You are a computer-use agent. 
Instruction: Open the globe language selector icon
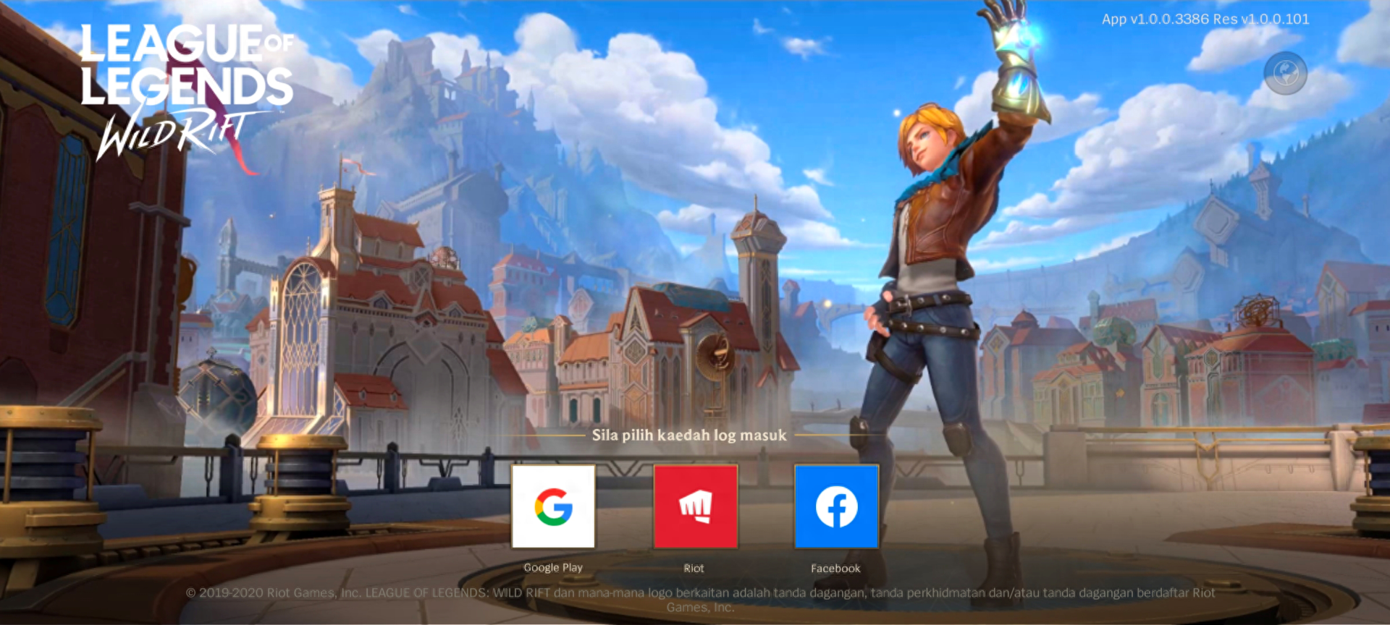click(1285, 74)
